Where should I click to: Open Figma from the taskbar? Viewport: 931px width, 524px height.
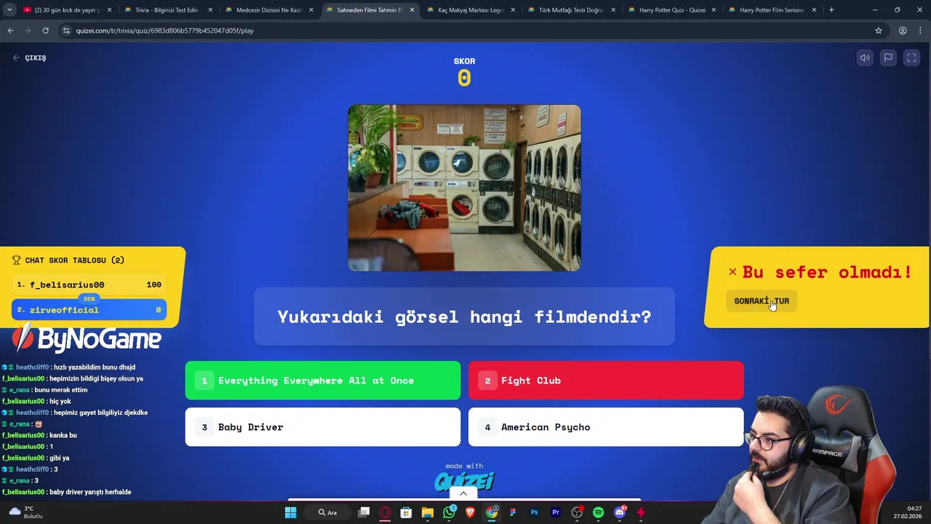point(513,512)
